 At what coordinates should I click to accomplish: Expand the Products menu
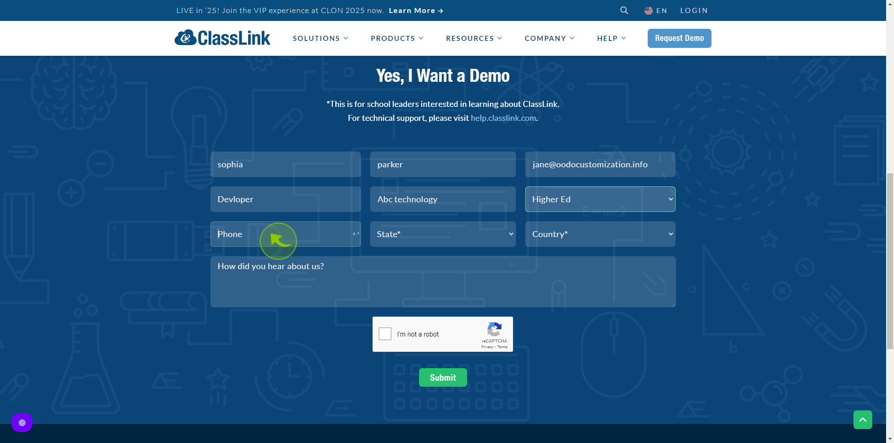pos(397,38)
